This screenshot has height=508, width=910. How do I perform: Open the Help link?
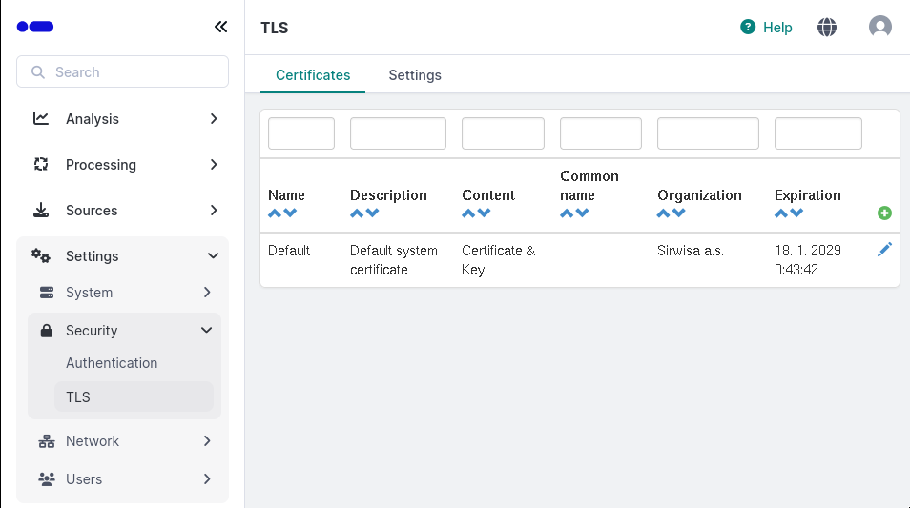pos(767,28)
